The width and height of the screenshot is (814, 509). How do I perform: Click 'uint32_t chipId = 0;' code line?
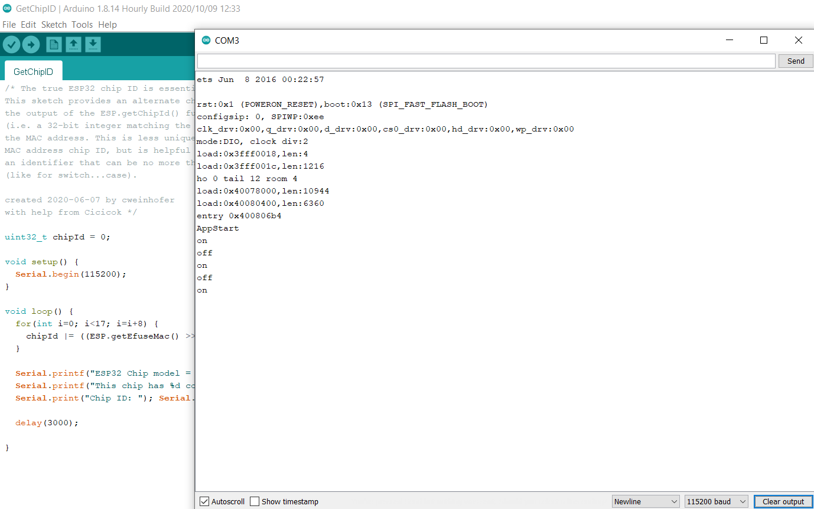(58, 237)
